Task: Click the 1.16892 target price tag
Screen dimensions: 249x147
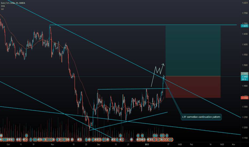Action: [244, 26]
